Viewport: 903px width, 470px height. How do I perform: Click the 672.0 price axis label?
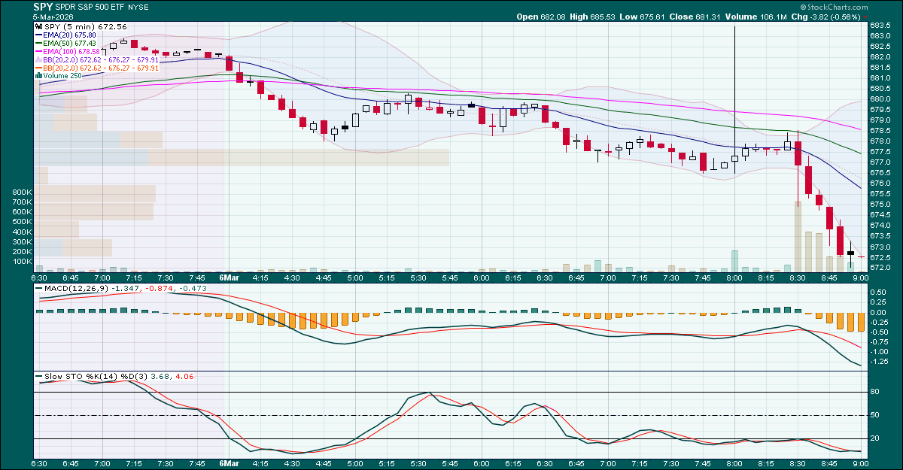tap(880, 267)
